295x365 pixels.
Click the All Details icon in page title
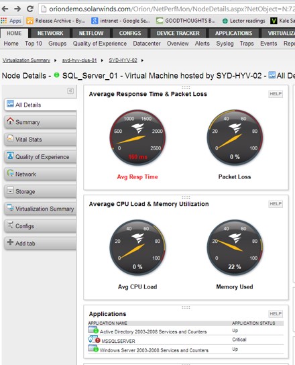(x=272, y=75)
